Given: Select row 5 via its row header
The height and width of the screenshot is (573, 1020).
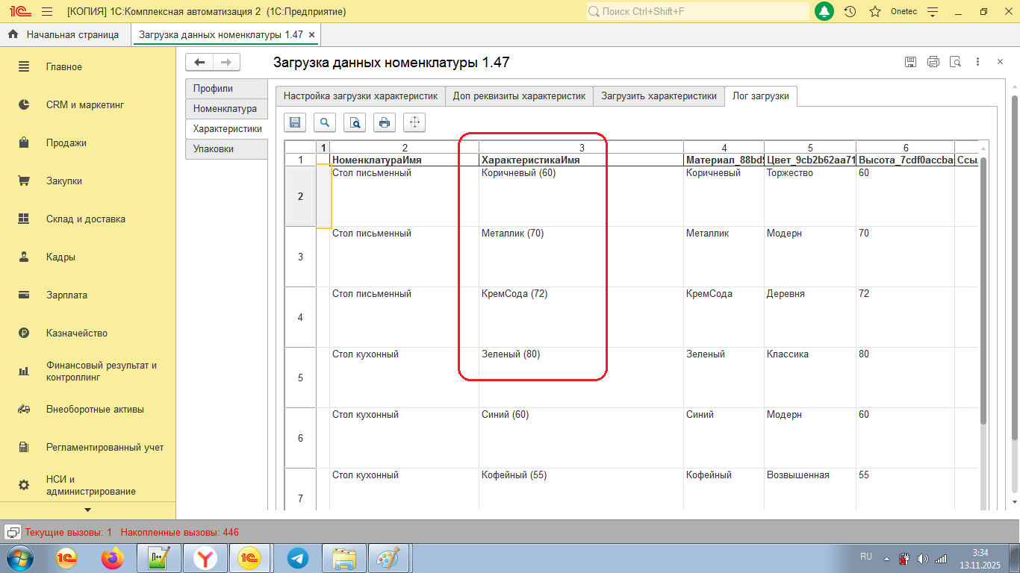Looking at the screenshot, I should [300, 378].
